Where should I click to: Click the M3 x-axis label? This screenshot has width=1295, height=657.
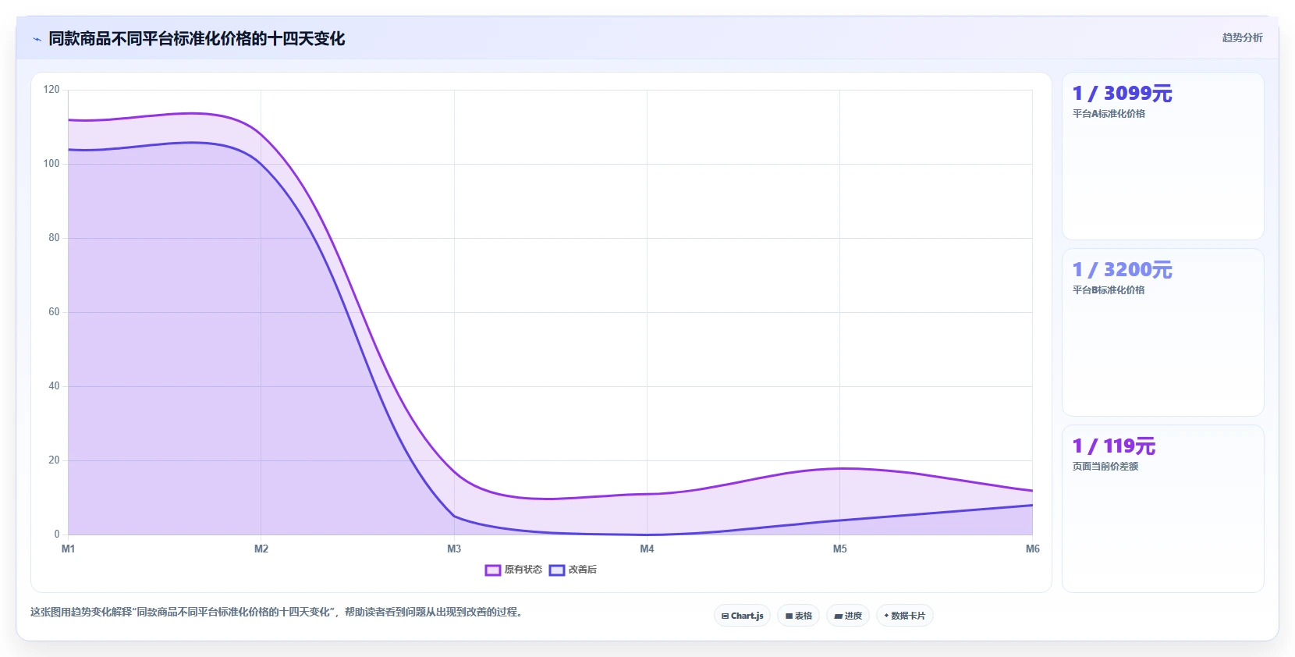[454, 549]
